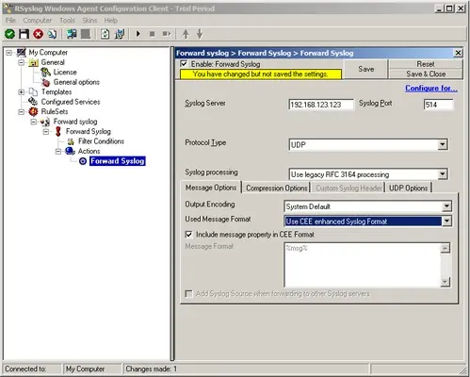Open the Syslog processing dropdown
Screen dimensions: 470x377
tap(443, 174)
